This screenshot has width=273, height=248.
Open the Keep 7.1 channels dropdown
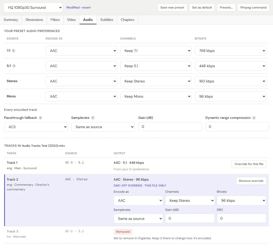(156, 51)
